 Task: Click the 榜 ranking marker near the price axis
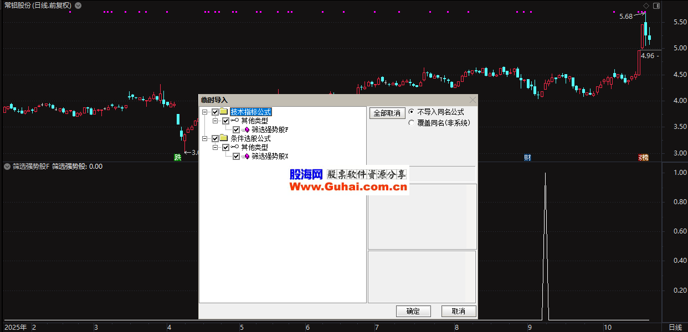click(643, 158)
